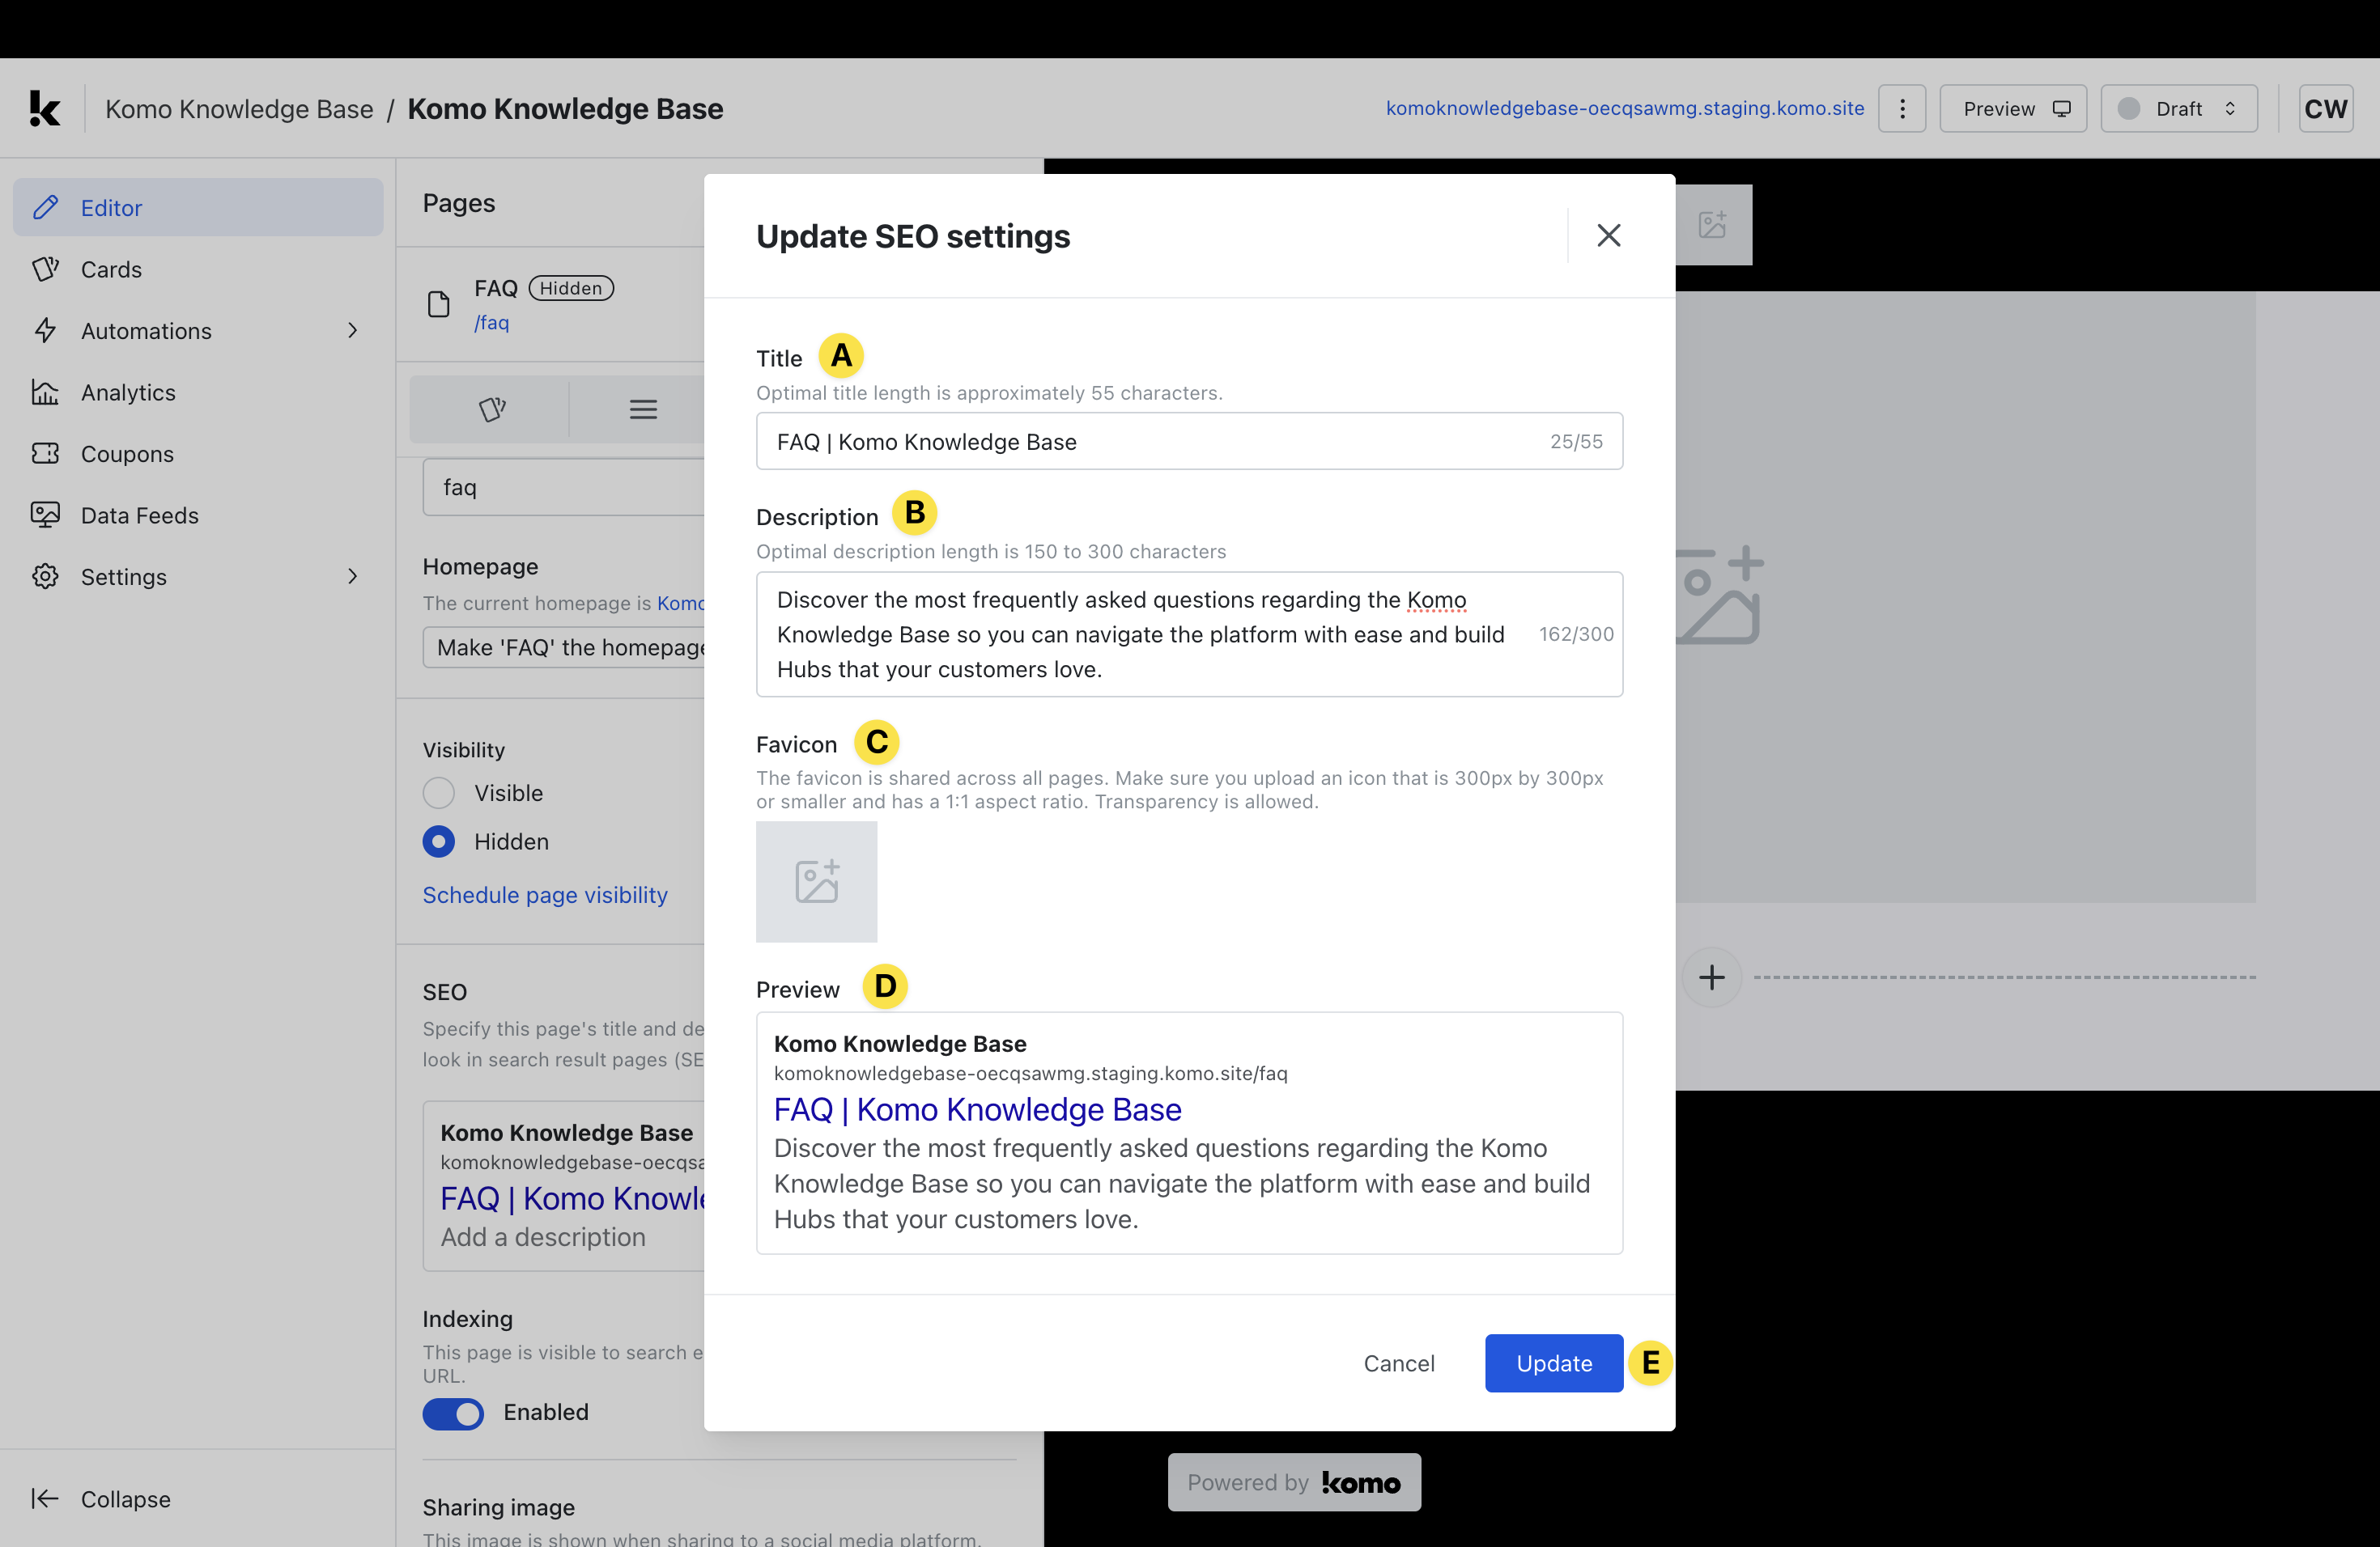Click the Collapse sidebar arrow icon
Viewport: 2380px width, 1547px height.
pyautogui.click(x=45, y=1498)
